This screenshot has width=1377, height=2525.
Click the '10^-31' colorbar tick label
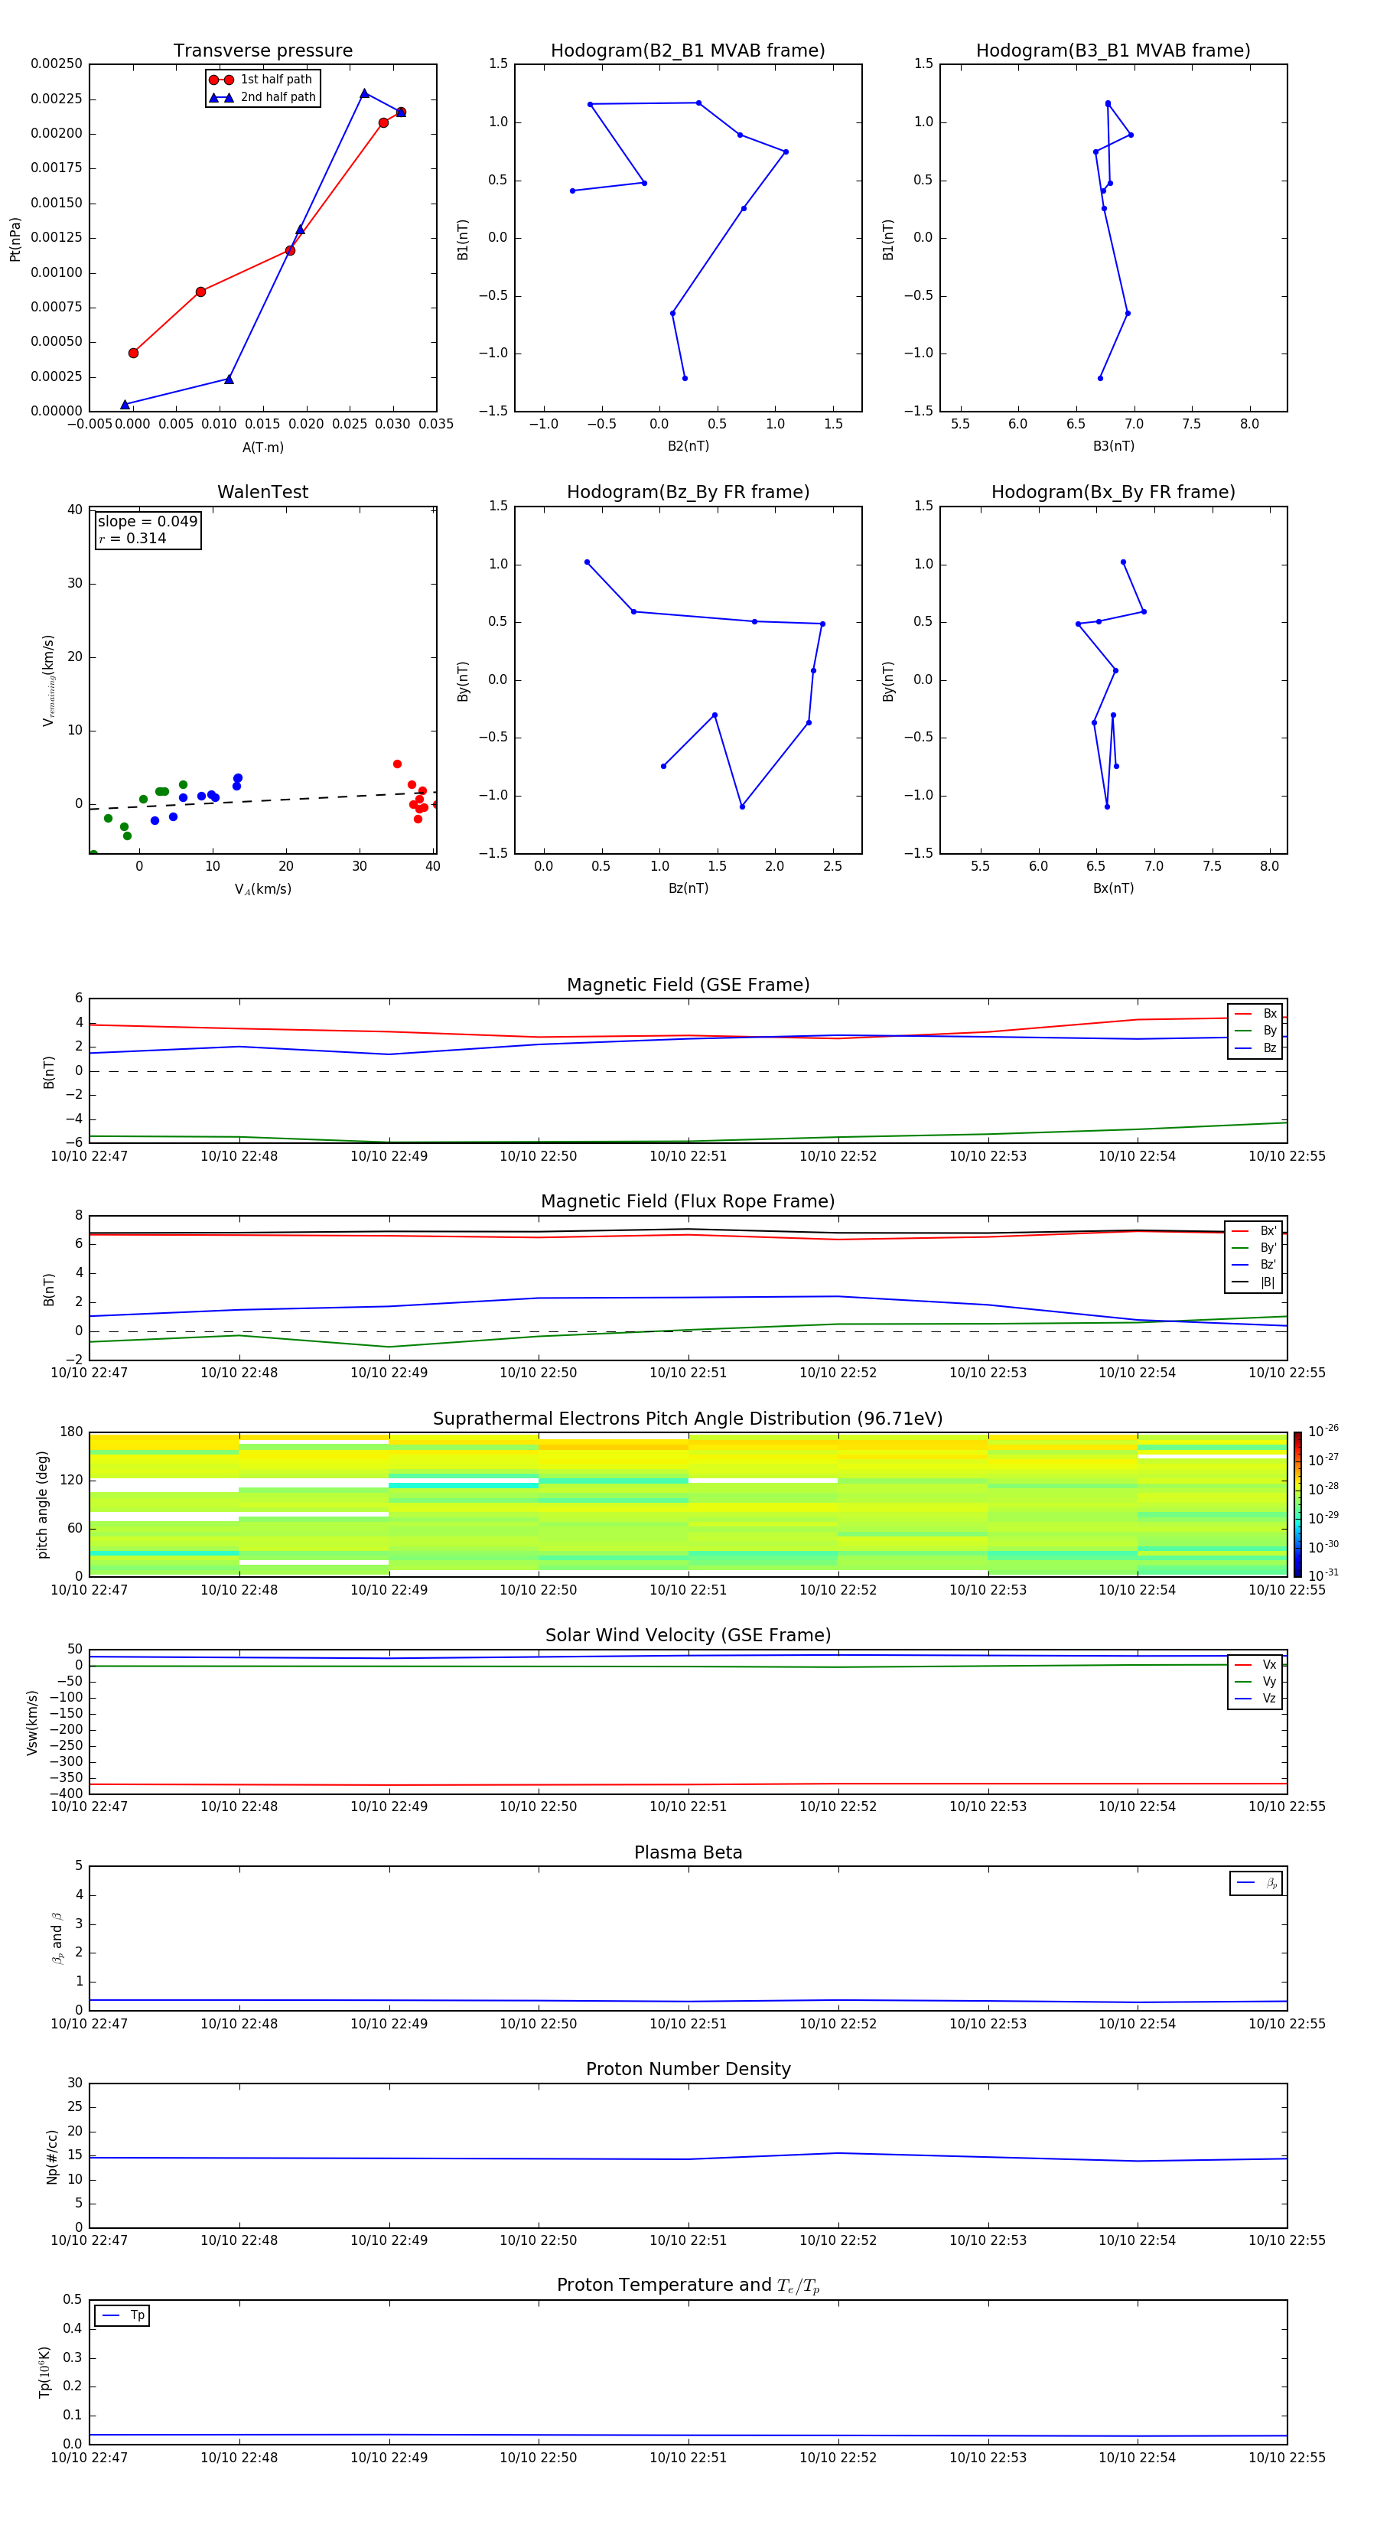(x=1323, y=1575)
